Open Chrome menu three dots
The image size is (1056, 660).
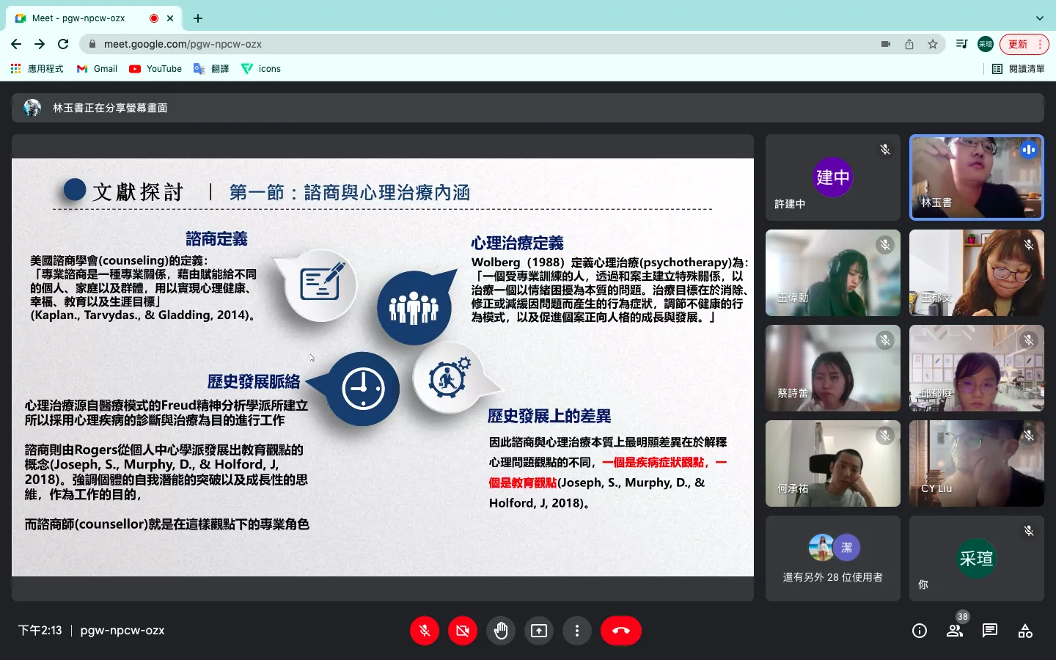(x=1040, y=44)
